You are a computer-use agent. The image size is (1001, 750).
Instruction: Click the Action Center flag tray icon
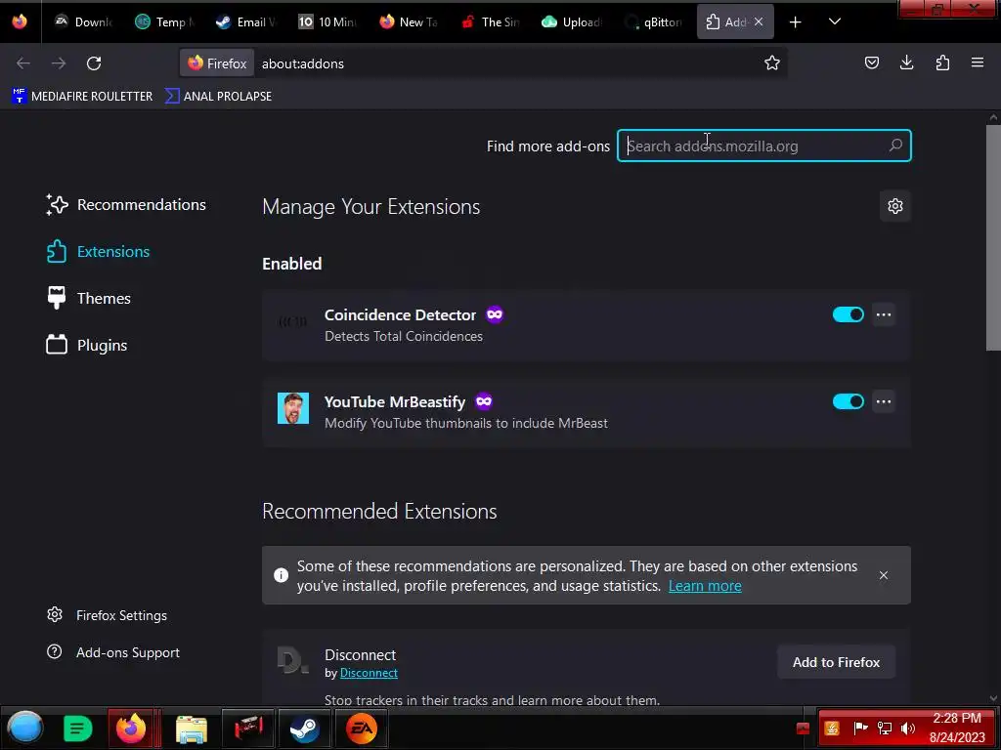pos(860,729)
